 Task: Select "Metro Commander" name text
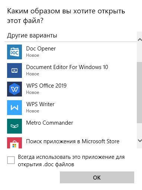click(49, 123)
